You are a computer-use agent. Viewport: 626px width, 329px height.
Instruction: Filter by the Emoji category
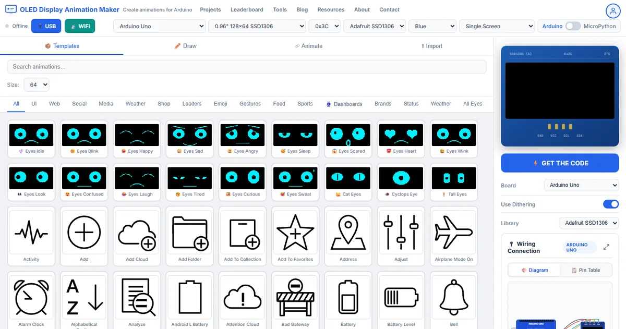click(221, 104)
